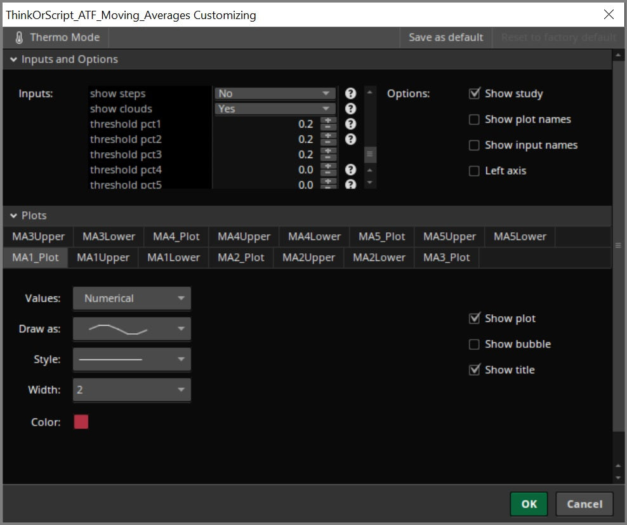The height and width of the screenshot is (525, 627).
Task: Select MA5_Plot tab
Action: 382,237
